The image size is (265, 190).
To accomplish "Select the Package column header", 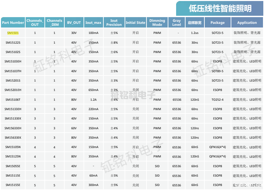I will coord(217,22).
